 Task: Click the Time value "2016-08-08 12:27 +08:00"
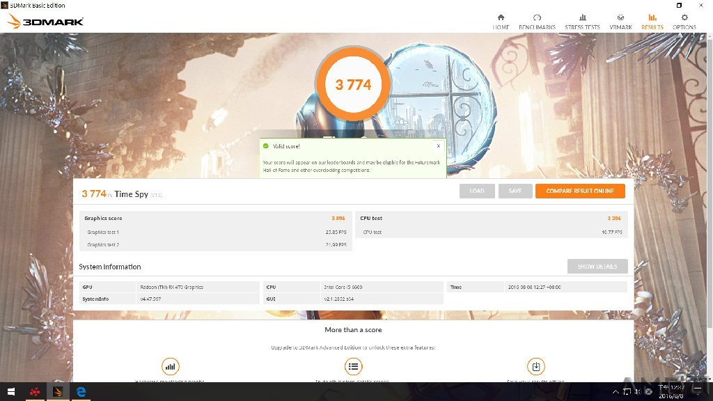click(x=534, y=287)
